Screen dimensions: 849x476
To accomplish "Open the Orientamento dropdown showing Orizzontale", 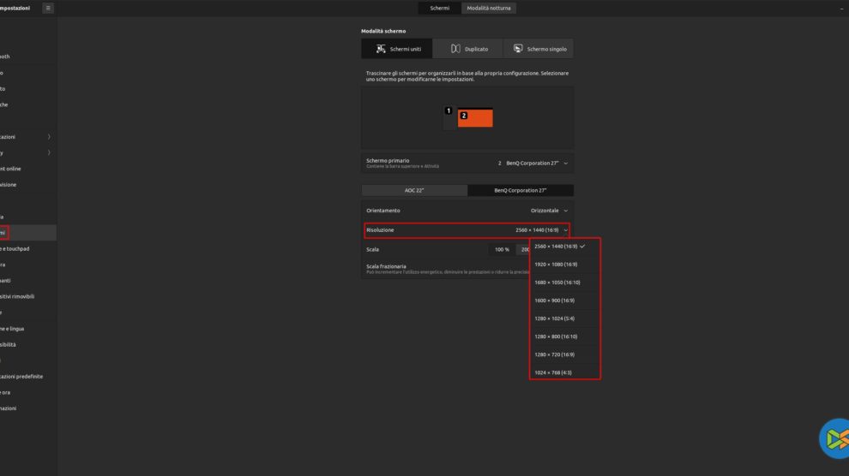I will [549, 211].
